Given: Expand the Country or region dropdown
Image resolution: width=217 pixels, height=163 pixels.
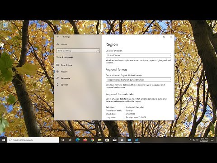Looking at the screenshot, I should 138,55.
